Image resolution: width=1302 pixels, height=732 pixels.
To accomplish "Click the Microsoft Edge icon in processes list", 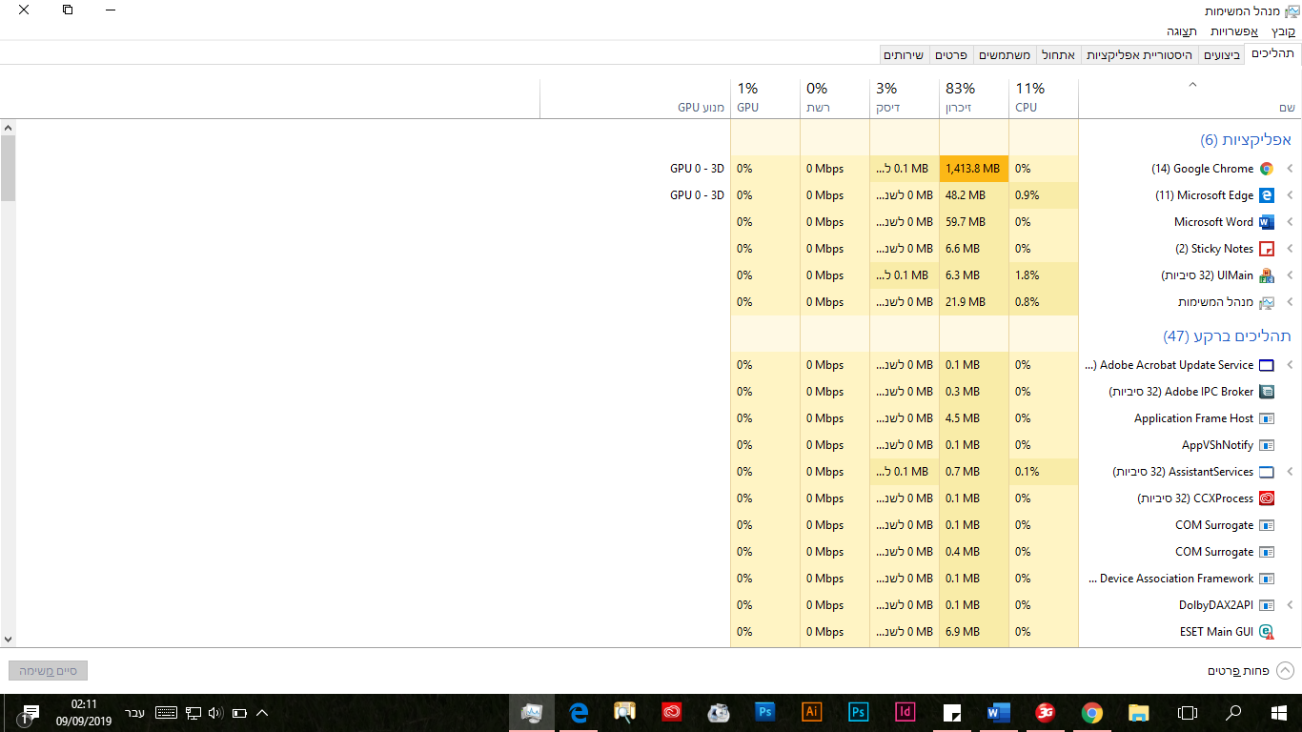I will point(1267,194).
